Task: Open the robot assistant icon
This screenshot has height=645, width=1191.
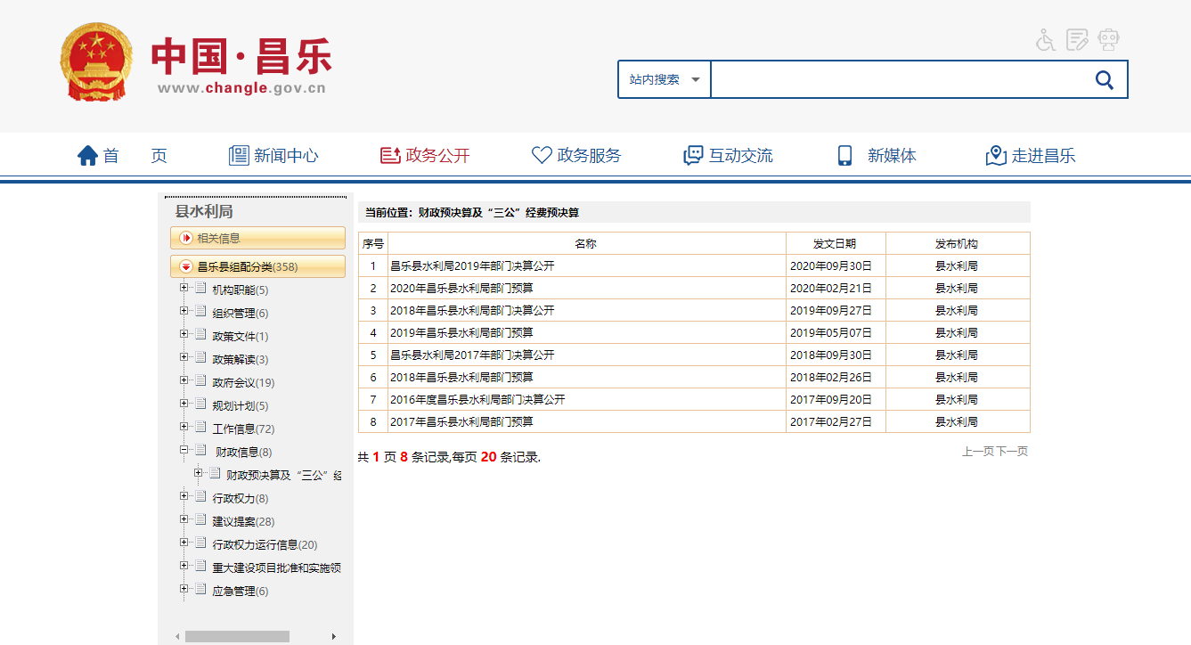Action: pos(1108,40)
